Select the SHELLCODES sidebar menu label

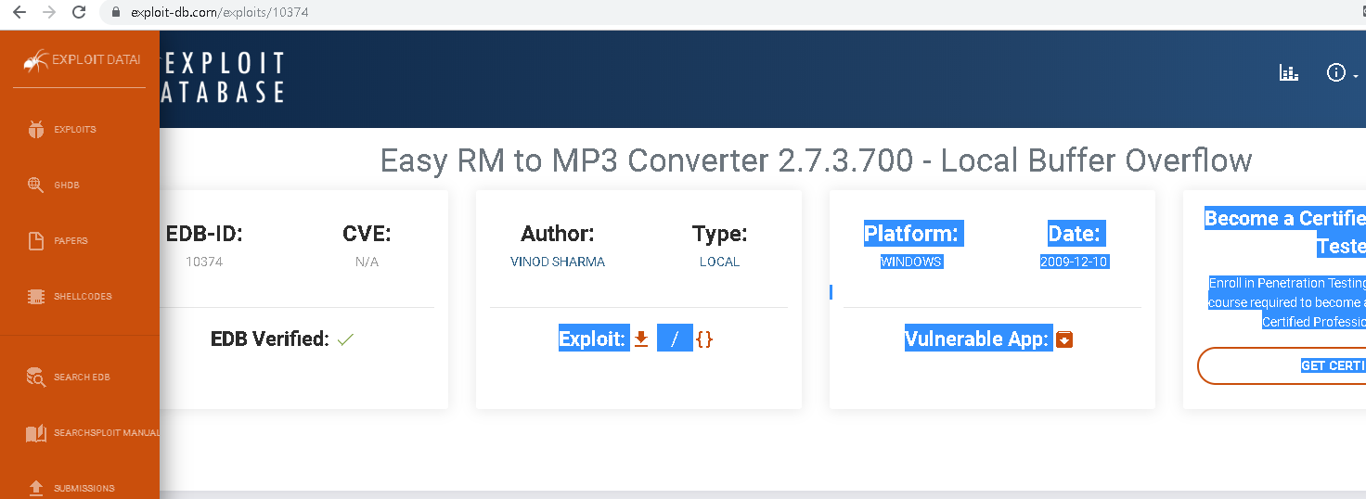[83, 297]
